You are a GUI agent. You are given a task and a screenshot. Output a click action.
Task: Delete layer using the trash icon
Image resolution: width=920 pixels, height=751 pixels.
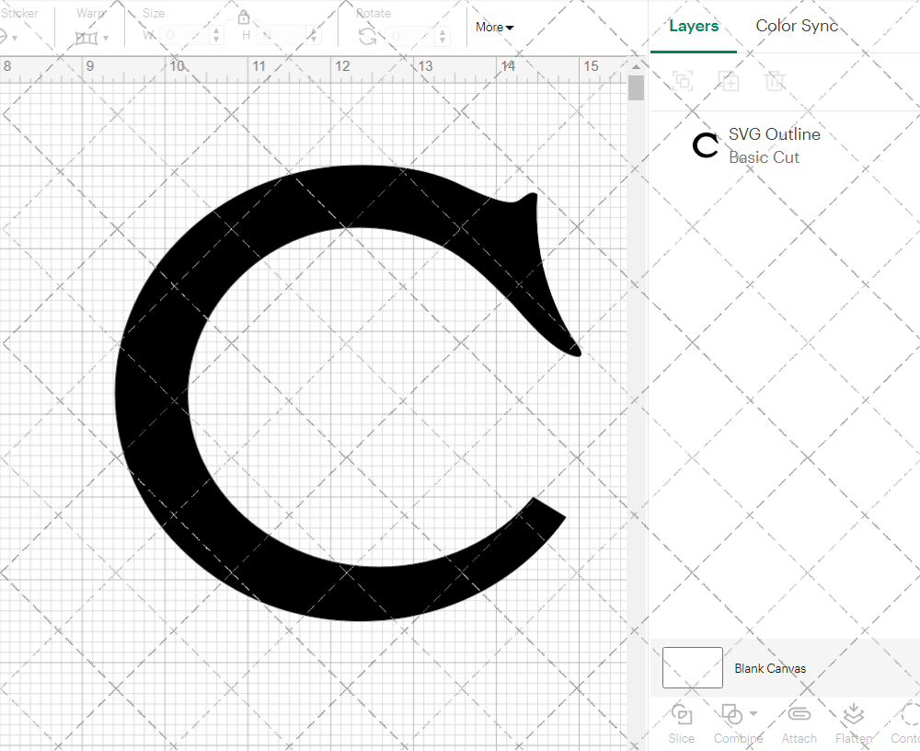775,81
